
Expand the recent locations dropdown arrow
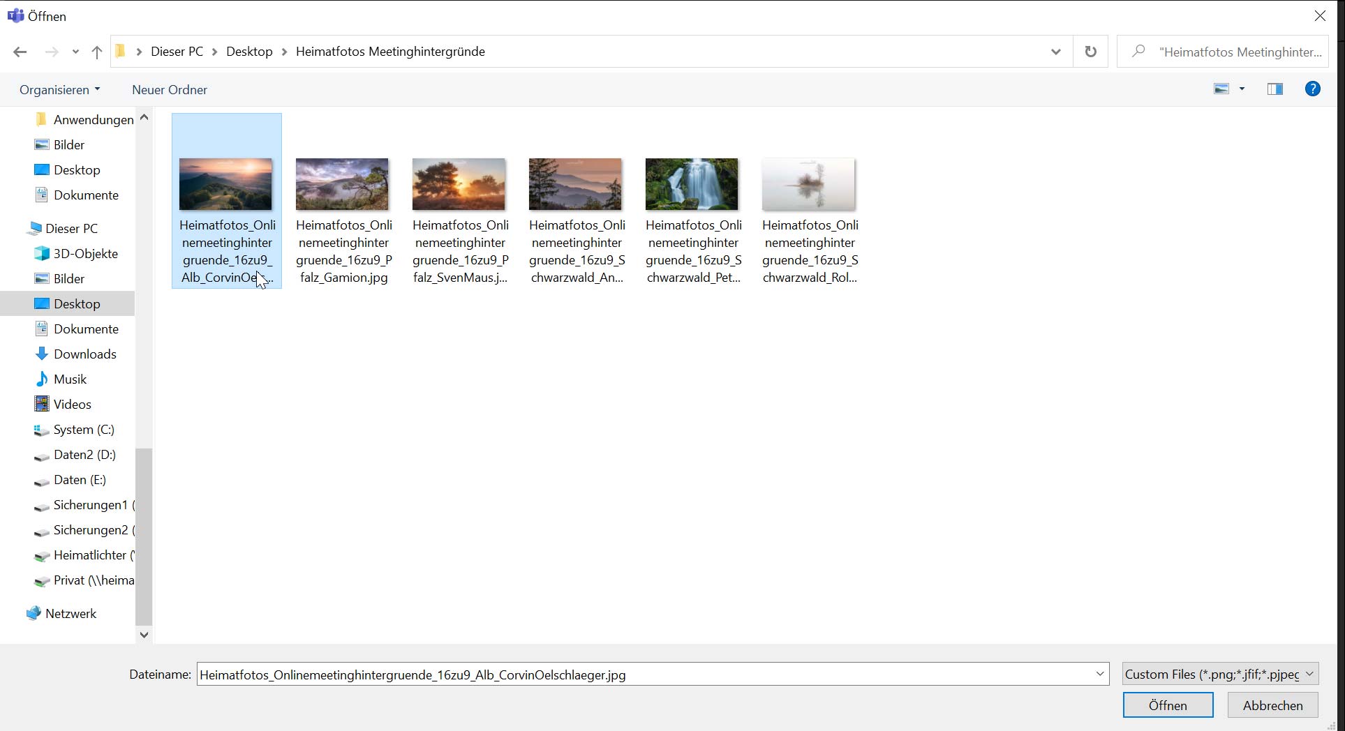tap(75, 52)
